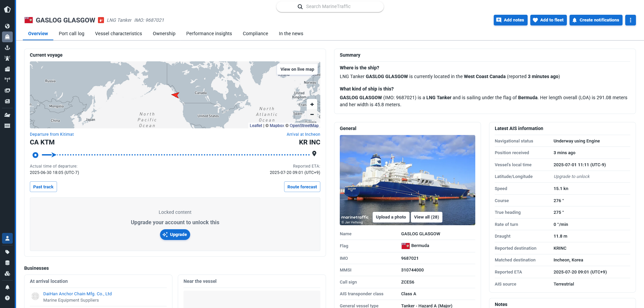644x308 pixels.
Task: Open the Port call log tab
Action: coord(71,34)
